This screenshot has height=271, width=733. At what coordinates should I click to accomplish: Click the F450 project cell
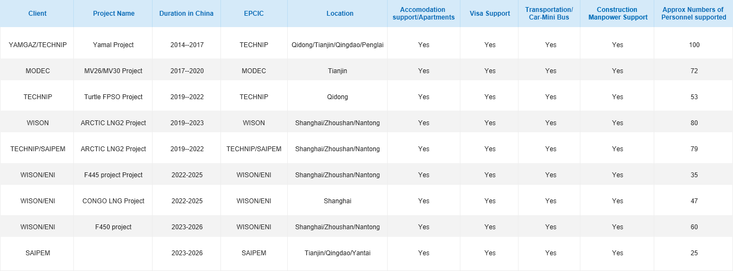[113, 227]
